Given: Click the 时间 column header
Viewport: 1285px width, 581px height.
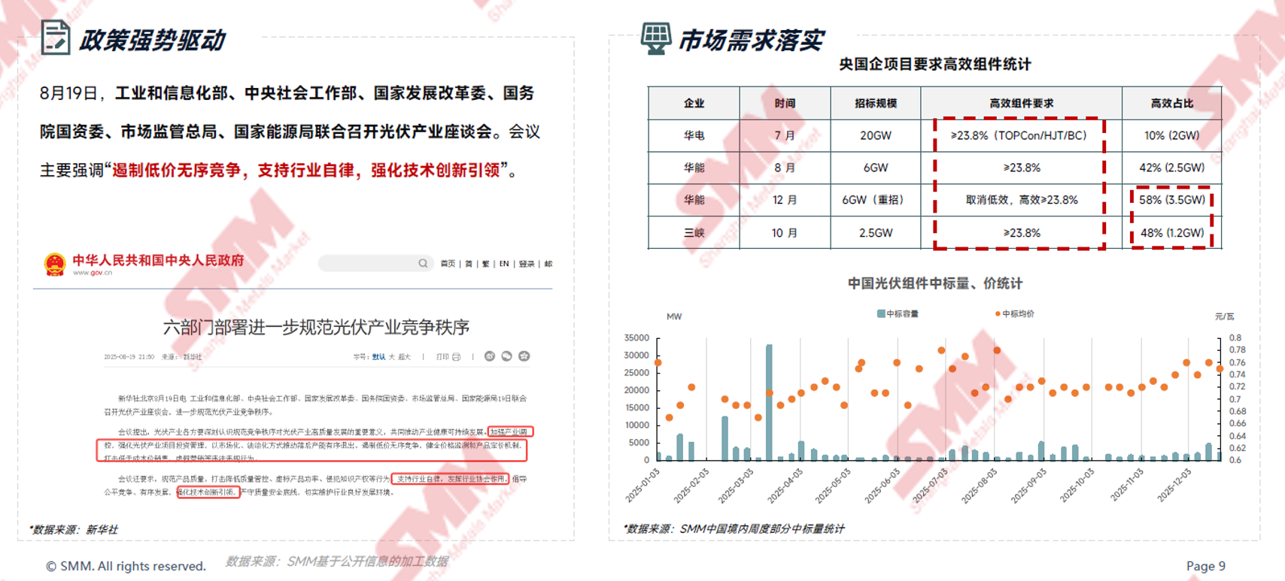Looking at the screenshot, I should click(x=785, y=104).
